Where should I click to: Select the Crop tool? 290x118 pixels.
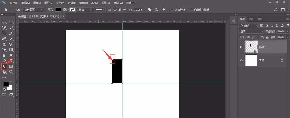click(x=4, y=33)
